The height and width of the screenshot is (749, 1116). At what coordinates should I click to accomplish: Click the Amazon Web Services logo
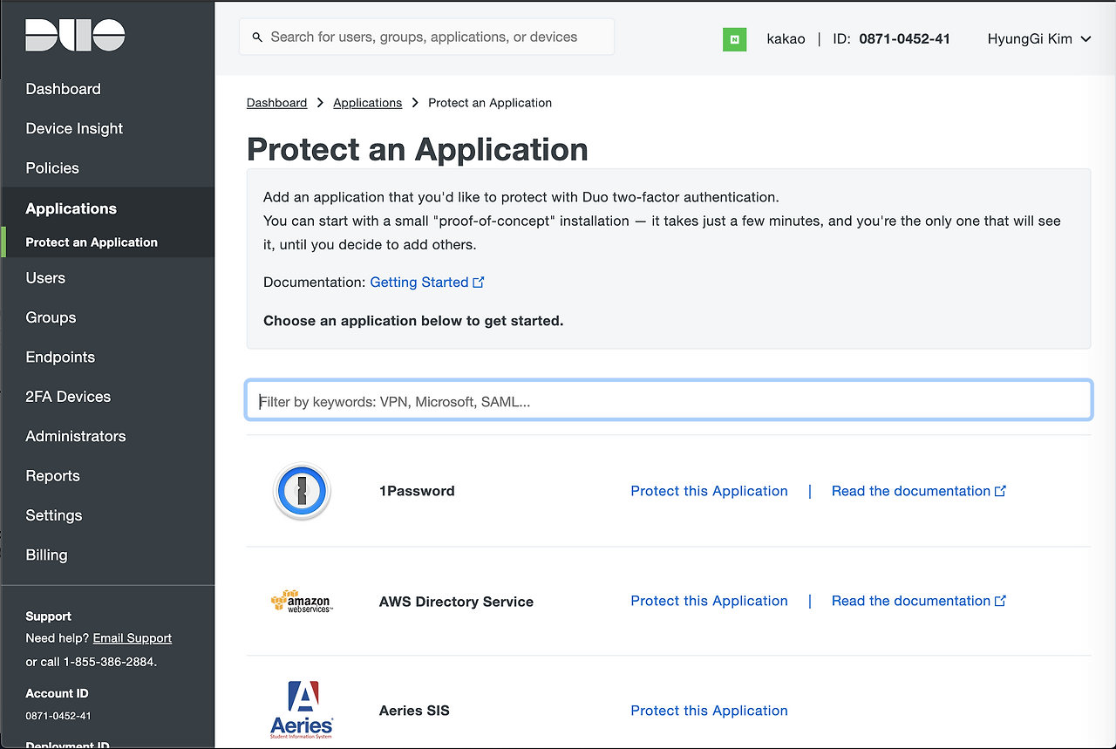point(302,602)
